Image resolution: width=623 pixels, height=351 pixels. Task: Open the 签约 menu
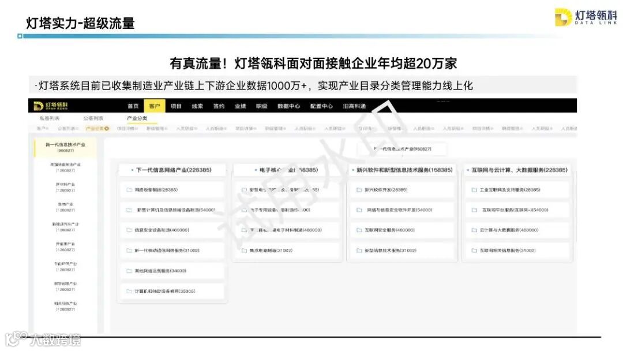coord(219,106)
